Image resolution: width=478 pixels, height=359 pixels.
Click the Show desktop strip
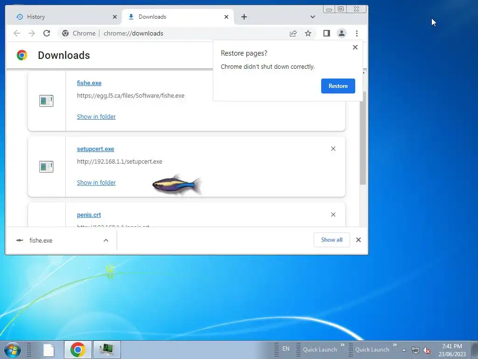pyautogui.click(x=474, y=350)
